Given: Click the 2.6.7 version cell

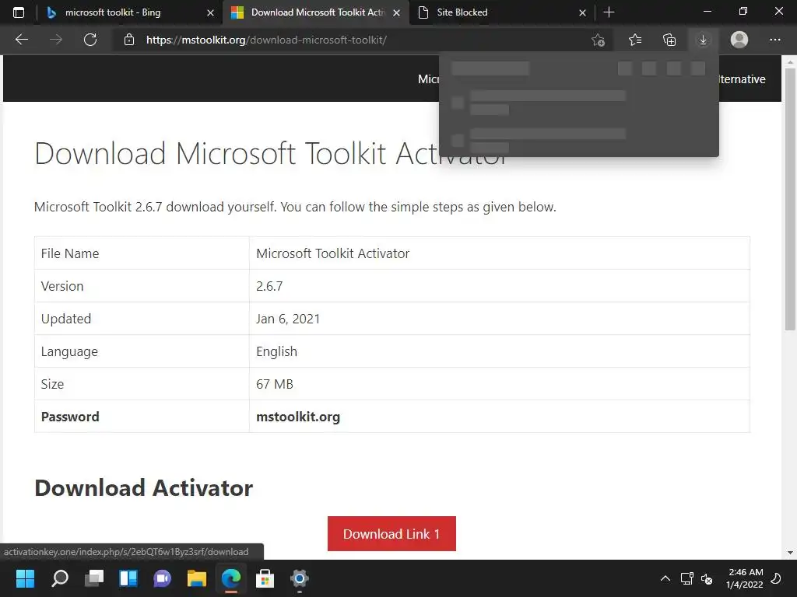Looking at the screenshot, I should (x=499, y=286).
